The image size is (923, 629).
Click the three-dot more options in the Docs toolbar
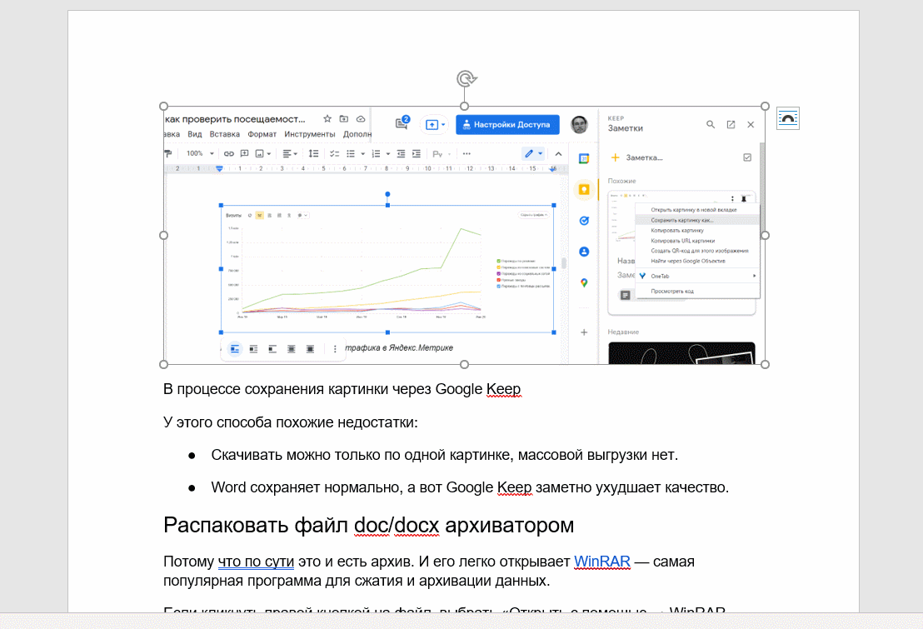point(466,154)
